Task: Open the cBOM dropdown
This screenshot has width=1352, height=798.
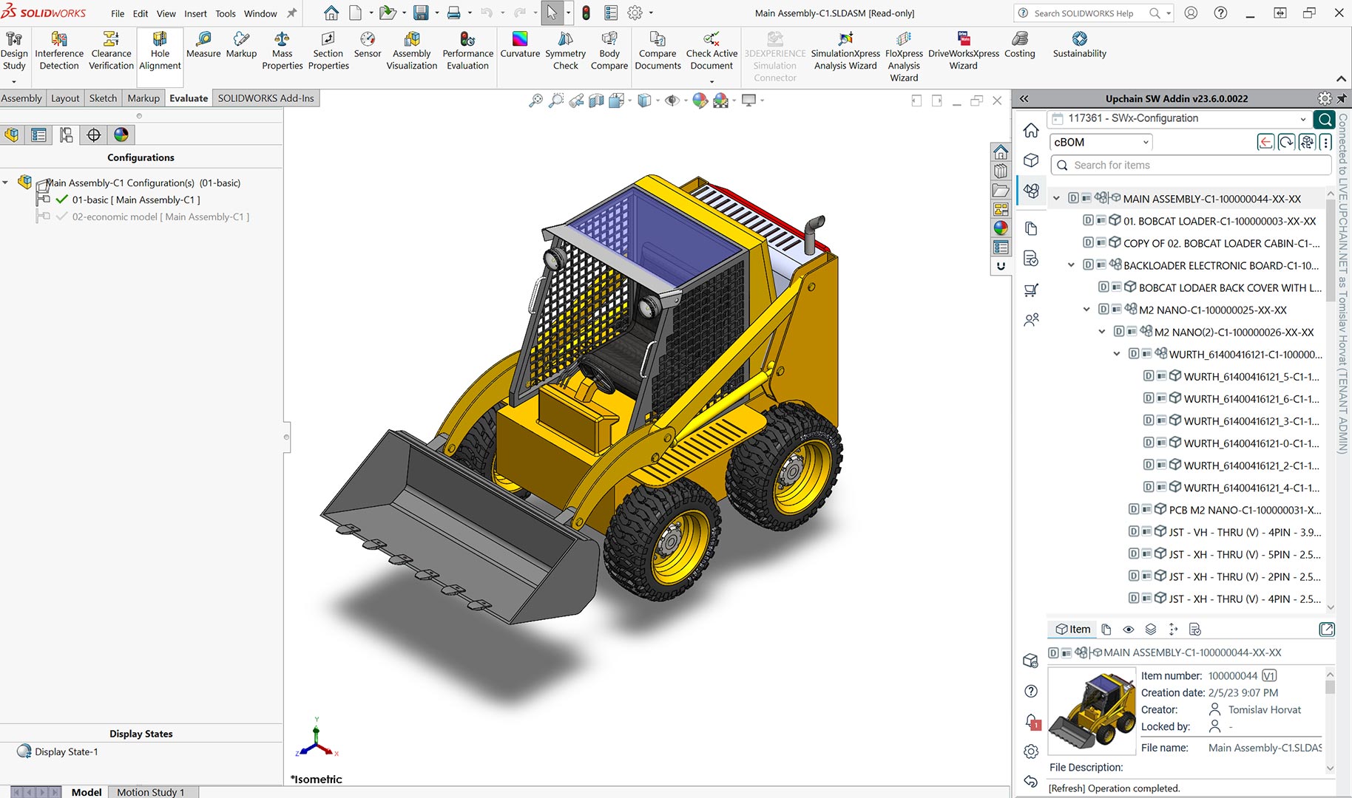Action: pyautogui.click(x=1101, y=142)
